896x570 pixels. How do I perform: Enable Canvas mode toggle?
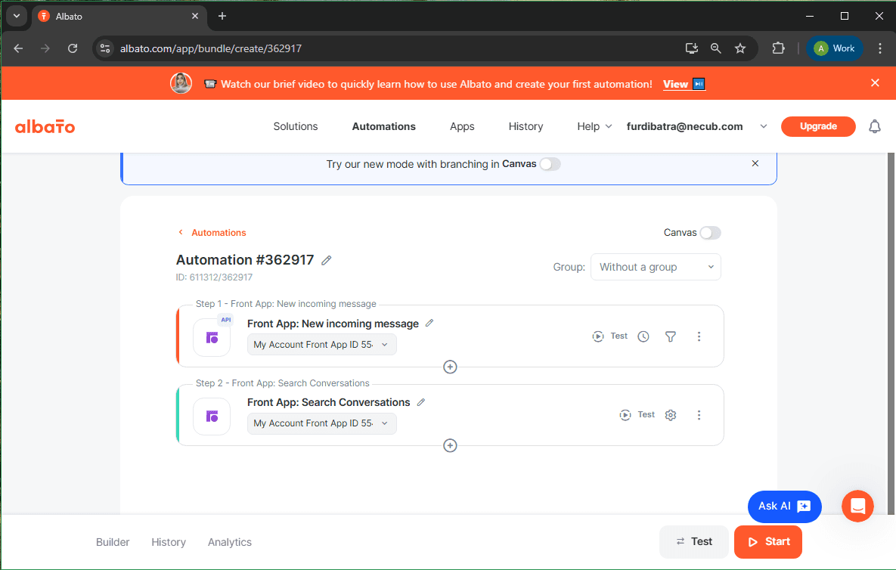click(709, 232)
